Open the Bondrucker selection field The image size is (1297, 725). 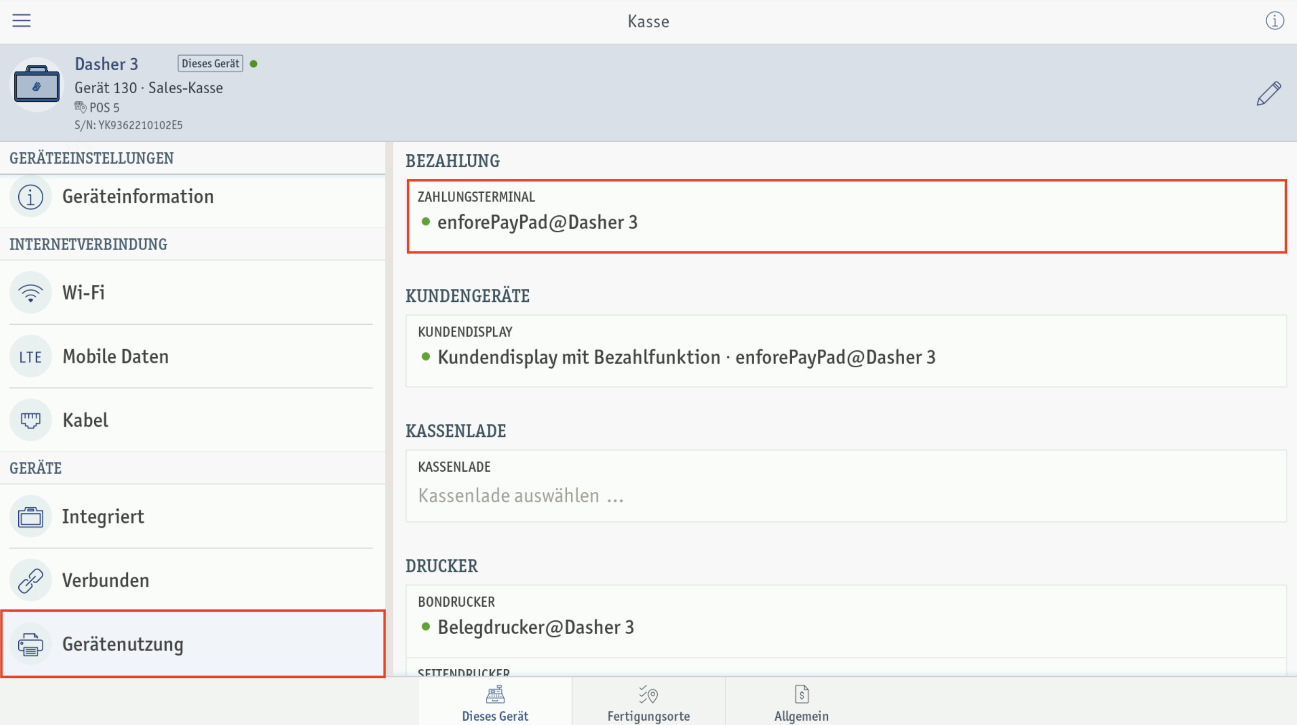click(x=847, y=621)
